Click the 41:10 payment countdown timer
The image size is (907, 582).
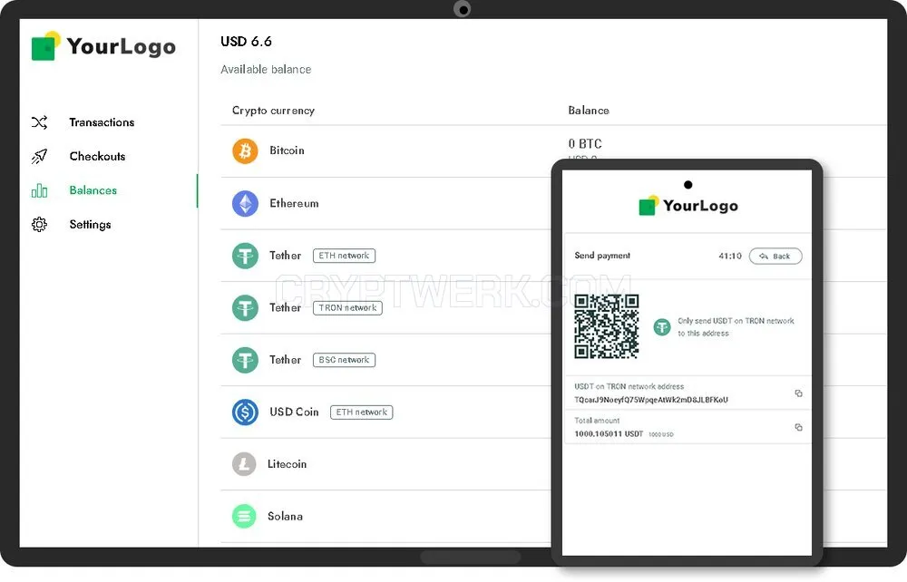point(730,256)
